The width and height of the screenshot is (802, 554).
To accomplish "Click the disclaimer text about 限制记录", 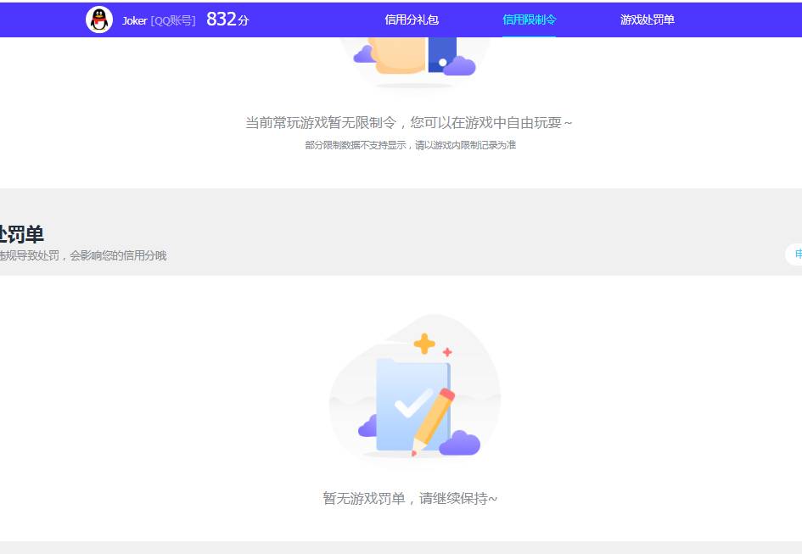I will pyautogui.click(x=410, y=145).
